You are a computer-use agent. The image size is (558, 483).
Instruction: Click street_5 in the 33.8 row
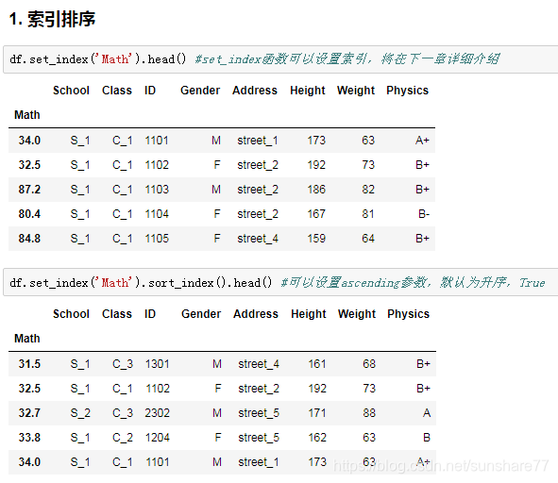tap(259, 438)
